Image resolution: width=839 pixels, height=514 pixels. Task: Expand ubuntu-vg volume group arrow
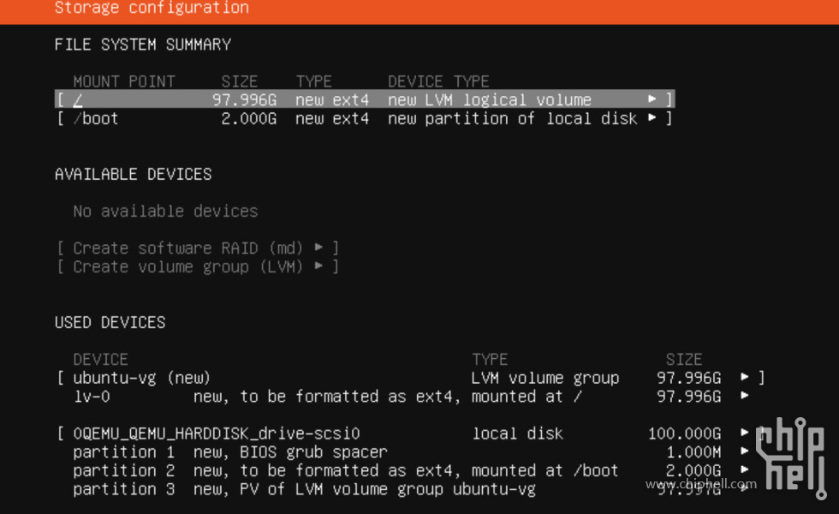[x=744, y=377]
